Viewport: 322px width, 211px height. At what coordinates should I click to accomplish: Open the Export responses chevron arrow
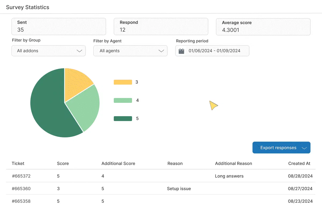click(x=304, y=148)
